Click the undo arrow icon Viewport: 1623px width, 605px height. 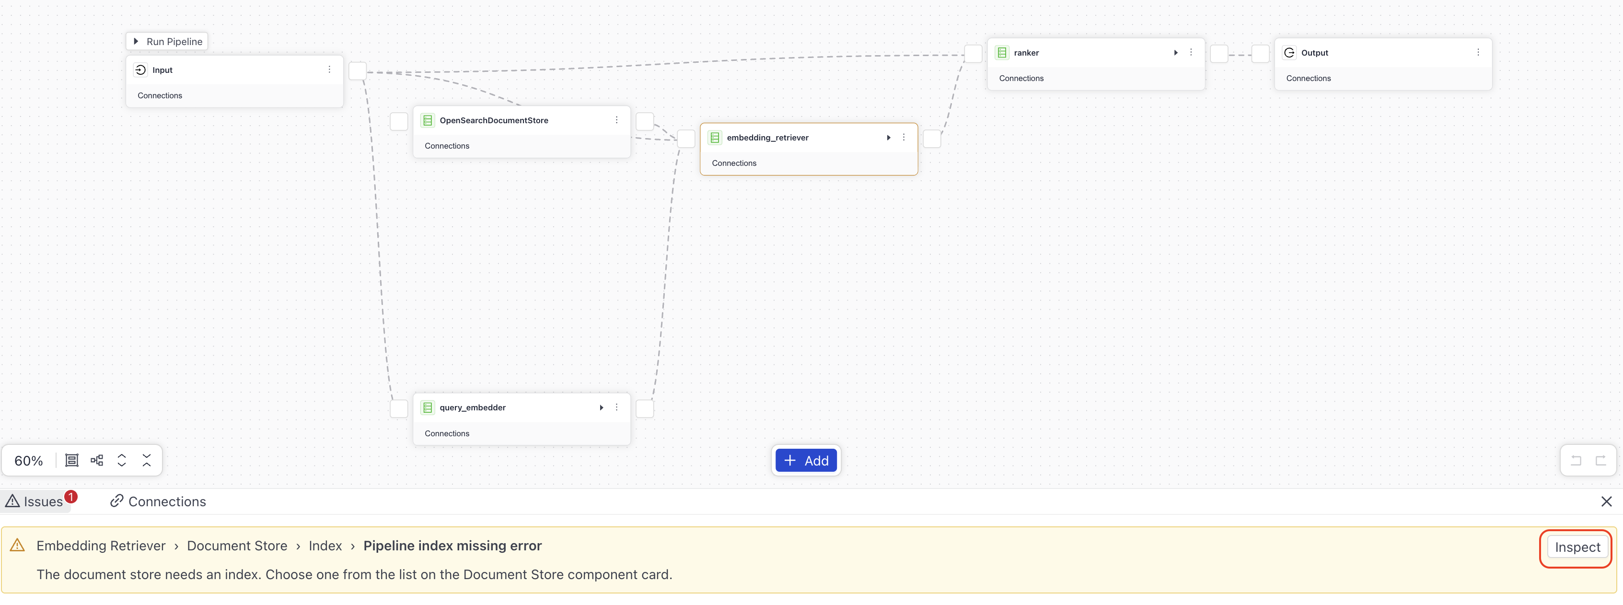point(1576,461)
